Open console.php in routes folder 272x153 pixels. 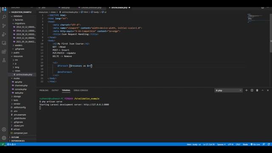tap(20, 89)
